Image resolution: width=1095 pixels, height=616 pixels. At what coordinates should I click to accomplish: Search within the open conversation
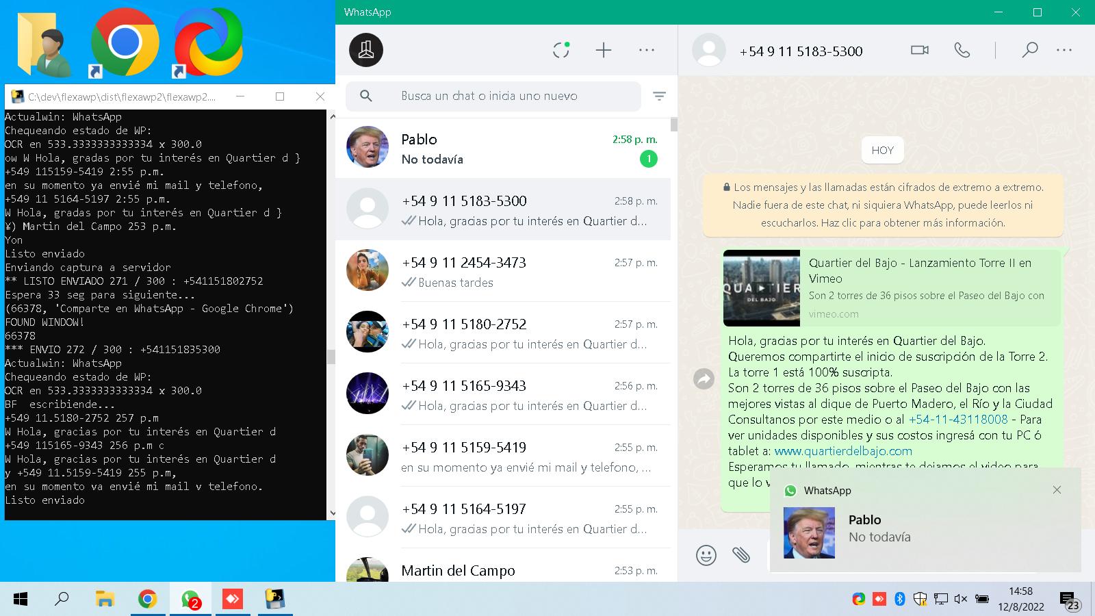click(1029, 50)
